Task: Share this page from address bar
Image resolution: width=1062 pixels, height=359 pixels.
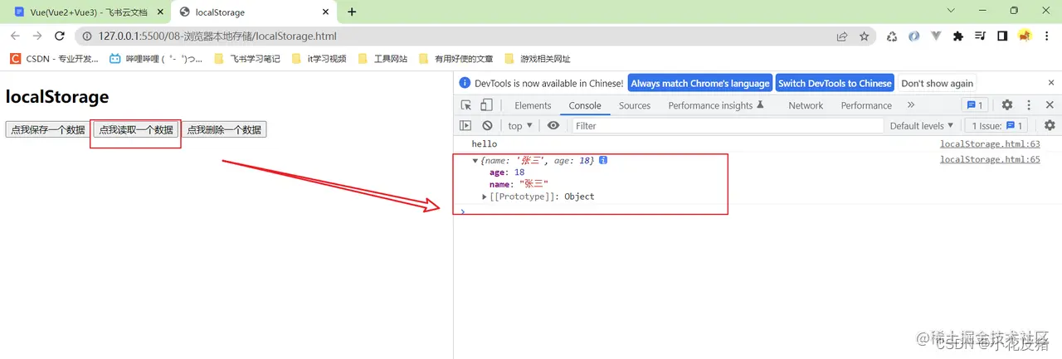Action: pyautogui.click(x=842, y=36)
